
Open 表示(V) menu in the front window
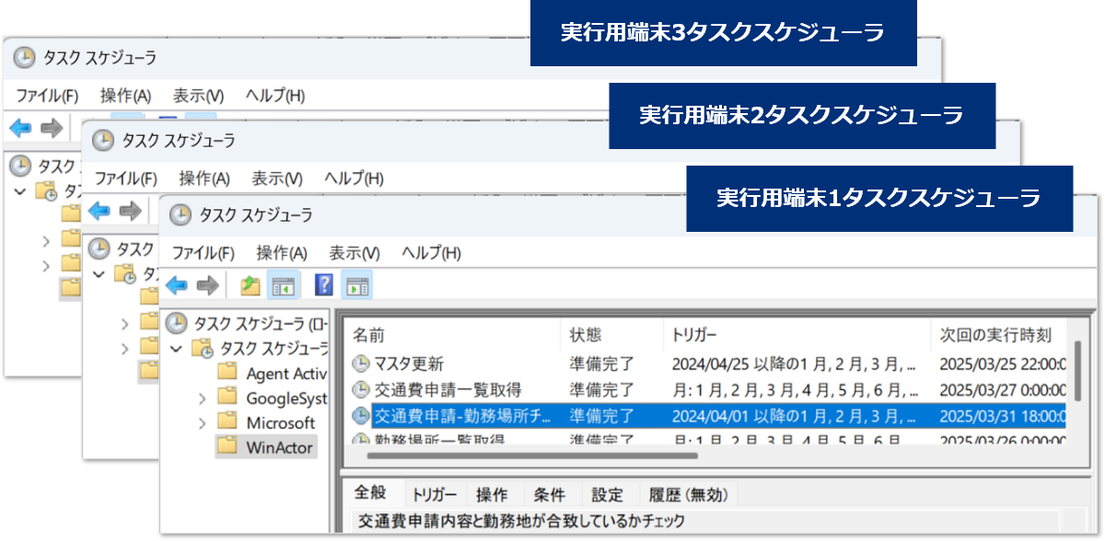(355, 252)
